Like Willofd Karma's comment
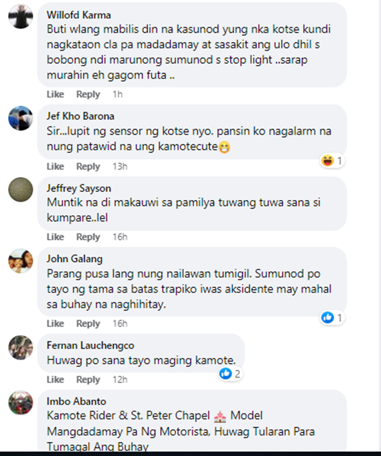Viewport: 381px width, 456px height. [55, 94]
